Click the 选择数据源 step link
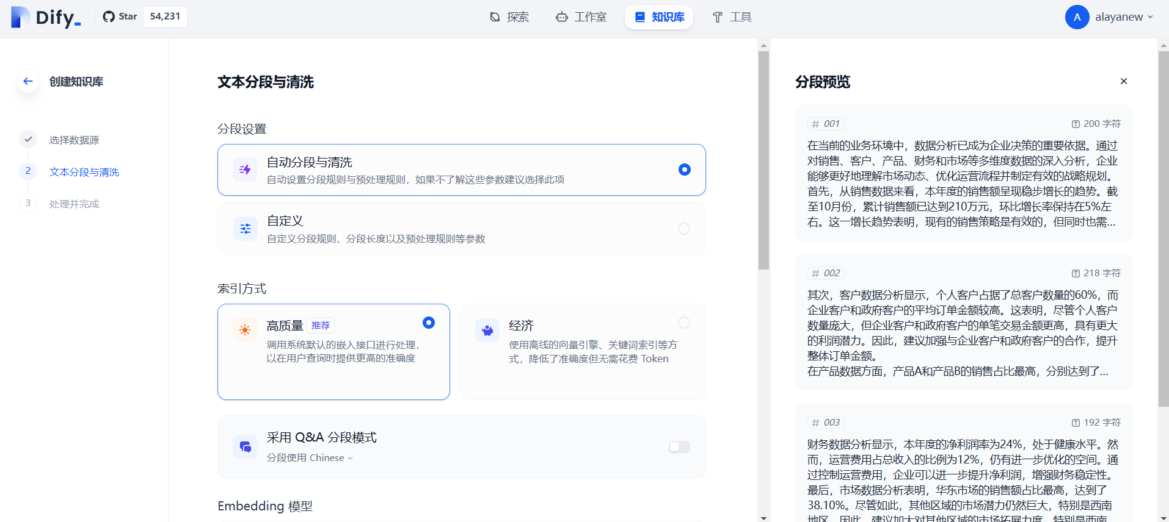 pos(74,140)
